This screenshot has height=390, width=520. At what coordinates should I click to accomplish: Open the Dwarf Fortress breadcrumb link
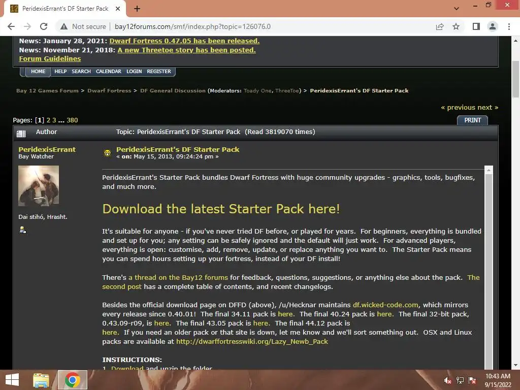(109, 90)
